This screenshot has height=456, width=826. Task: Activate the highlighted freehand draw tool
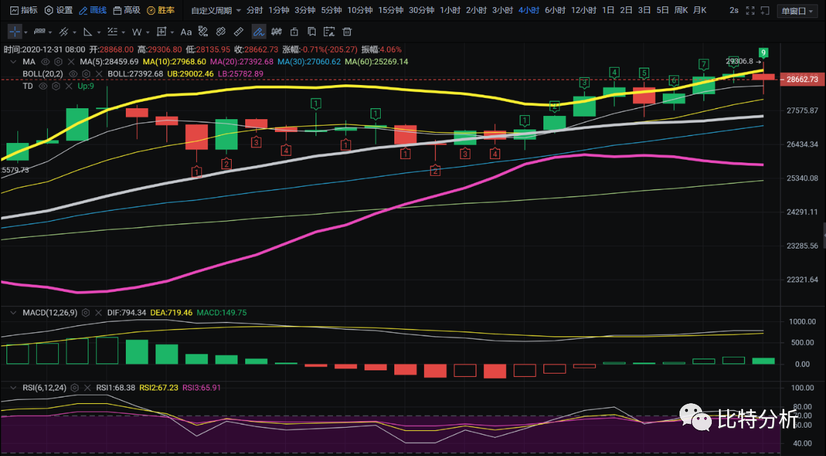click(259, 32)
